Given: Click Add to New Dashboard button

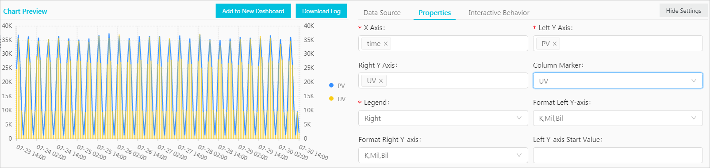Looking at the screenshot, I should pos(253,11).
